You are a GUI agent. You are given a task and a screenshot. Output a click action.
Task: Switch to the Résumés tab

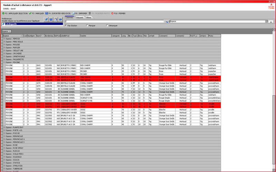pos(80,17)
